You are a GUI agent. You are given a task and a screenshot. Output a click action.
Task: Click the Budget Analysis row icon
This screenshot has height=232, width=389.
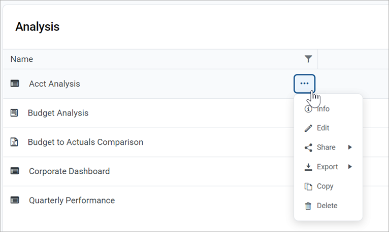pos(14,113)
